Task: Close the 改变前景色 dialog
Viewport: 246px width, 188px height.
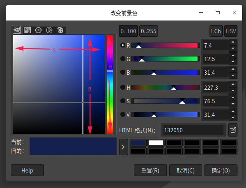Action: click(x=234, y=13)
